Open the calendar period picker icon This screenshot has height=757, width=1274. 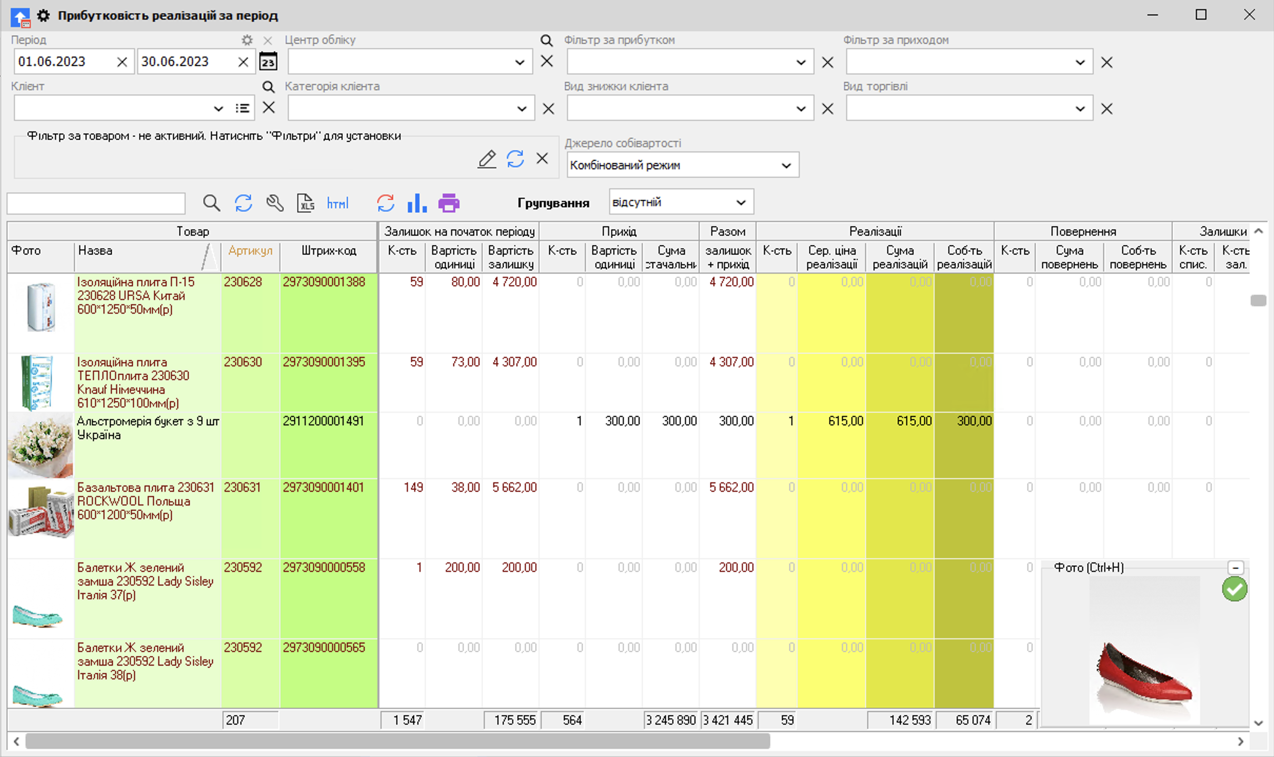click(268, 62)
